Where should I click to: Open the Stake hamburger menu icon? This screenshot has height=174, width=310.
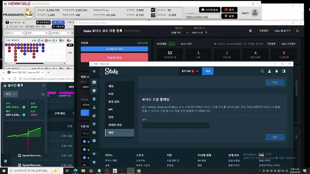coord(94,71)
